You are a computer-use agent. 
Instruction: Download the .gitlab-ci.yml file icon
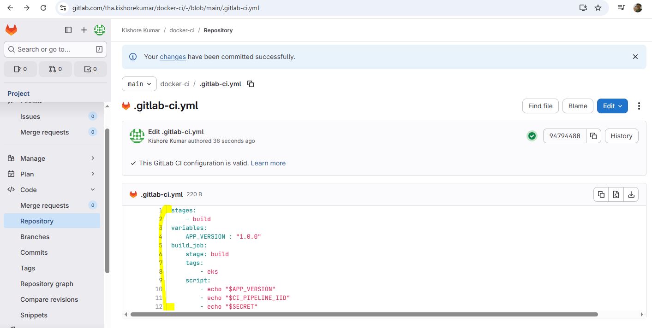(x=631, y=194)
